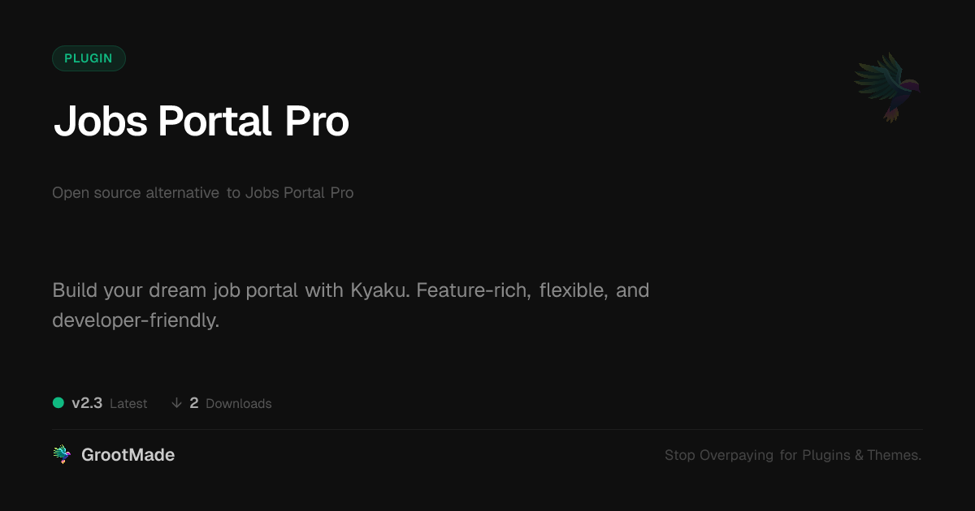Click the Jobs Portal Pro heading
This screenshot has height=511, width=975.
[x=201, y=122]
